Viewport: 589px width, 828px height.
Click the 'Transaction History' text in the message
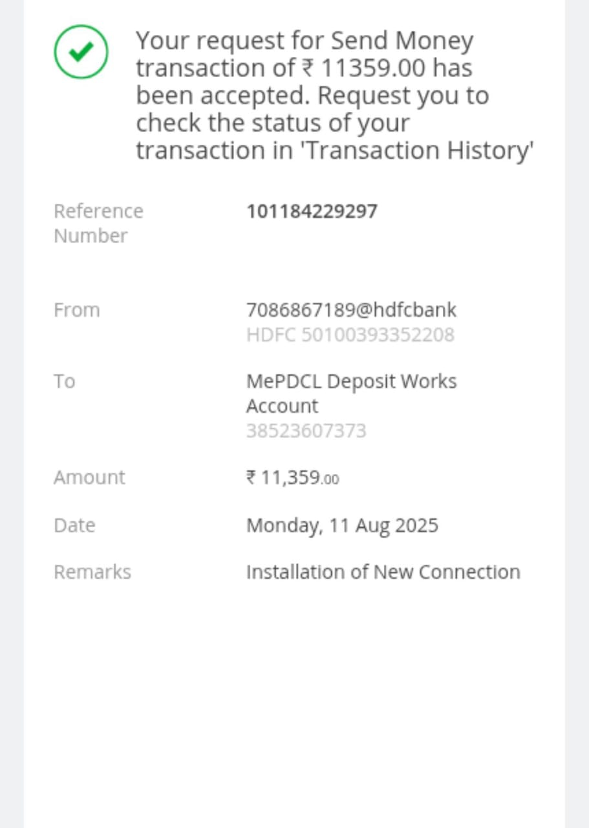pyautogui.click(x=418, y=151)
